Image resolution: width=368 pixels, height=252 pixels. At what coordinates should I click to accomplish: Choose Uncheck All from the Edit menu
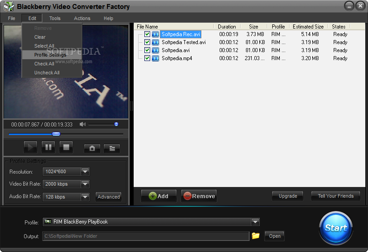(x=52, y=73)
